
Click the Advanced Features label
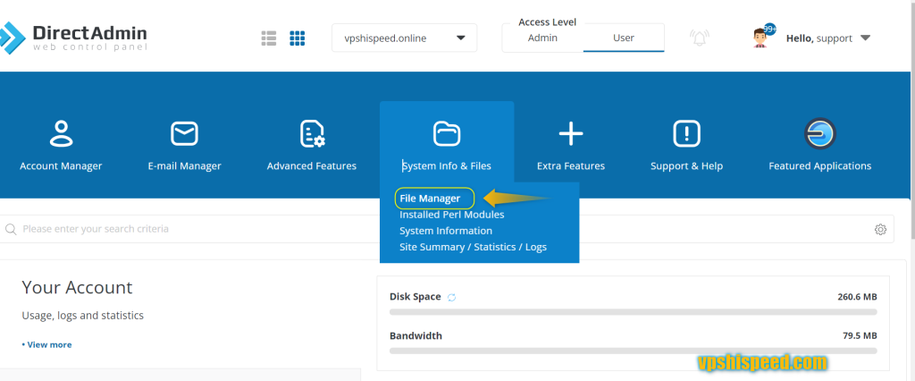[312, 166]
